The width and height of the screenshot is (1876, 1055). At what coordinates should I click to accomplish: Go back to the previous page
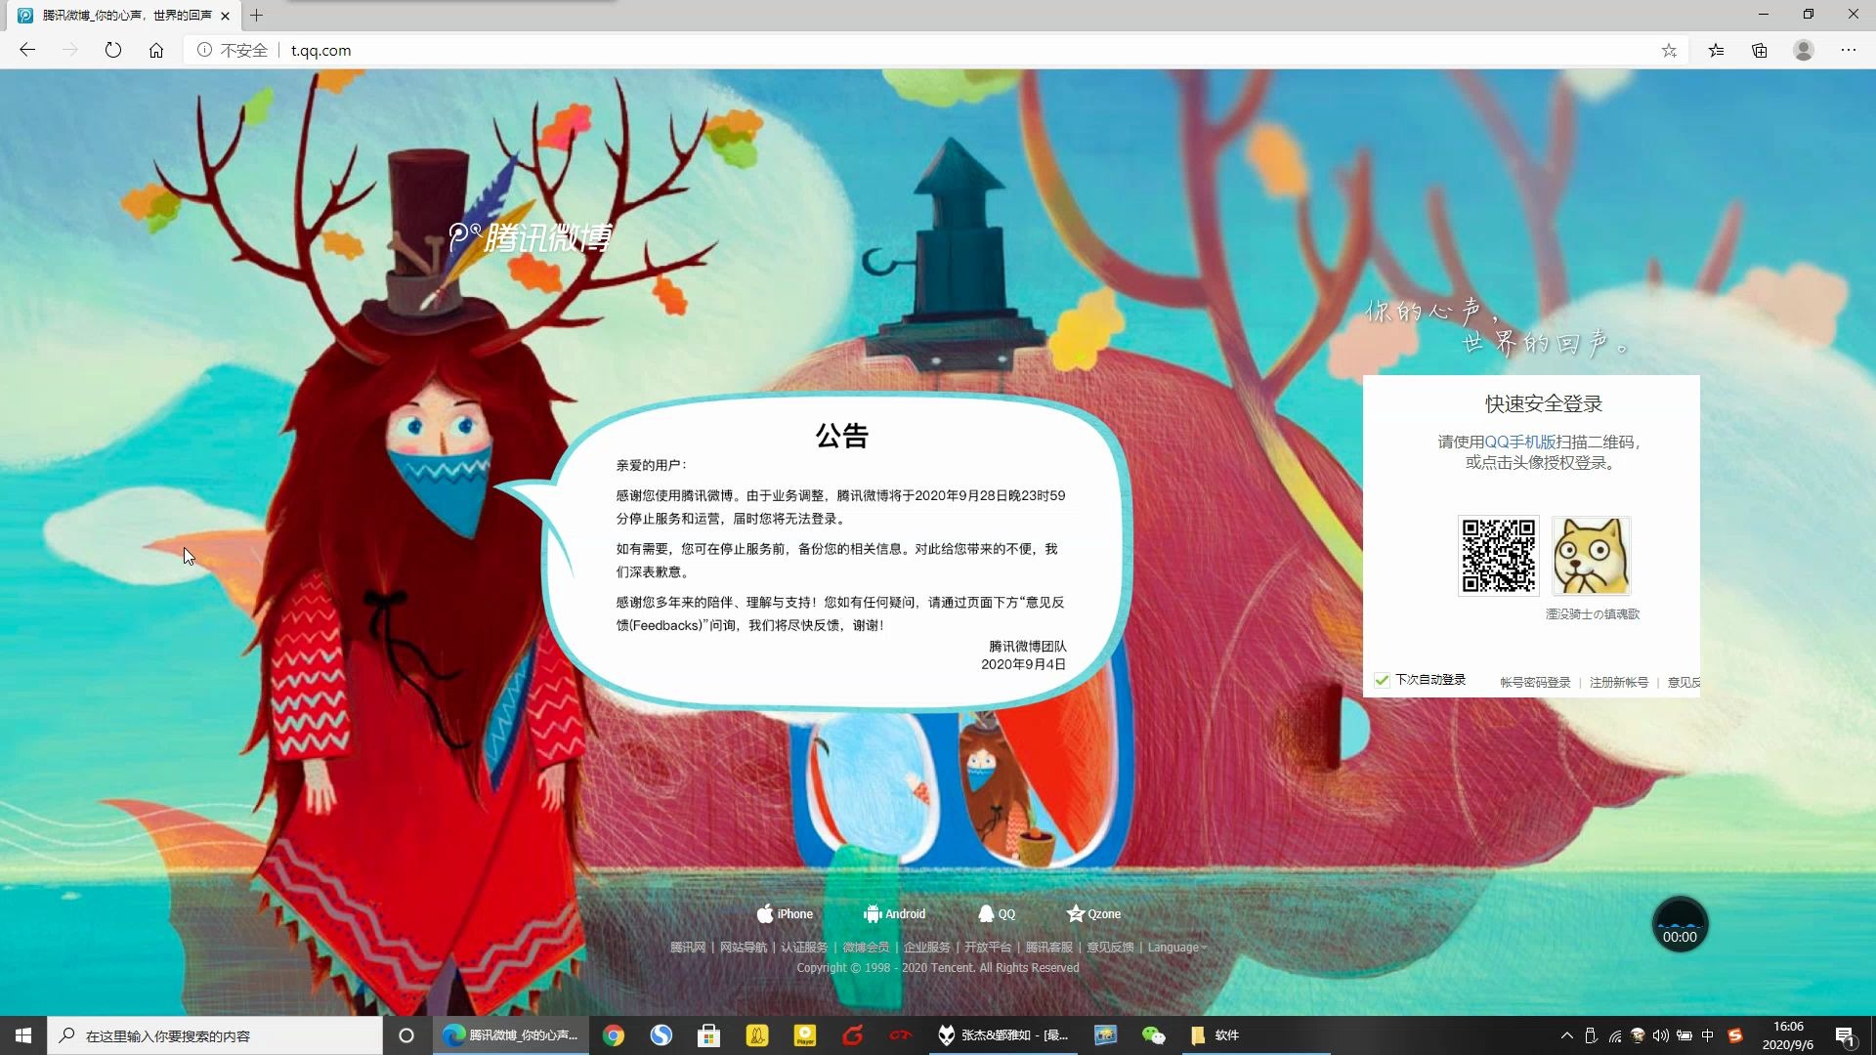click(27, 50)
